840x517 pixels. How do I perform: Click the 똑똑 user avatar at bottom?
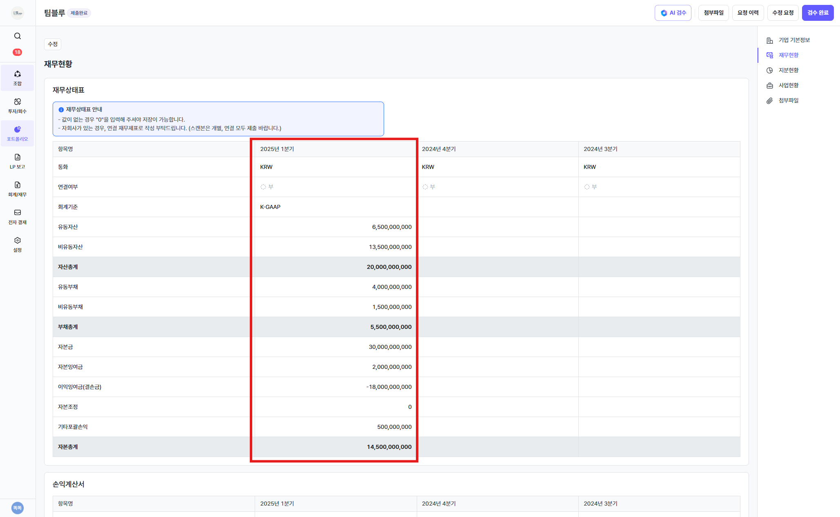pos(17,508)
